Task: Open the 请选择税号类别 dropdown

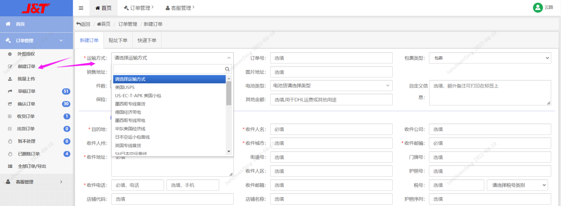Action: (x=517, y=185)
